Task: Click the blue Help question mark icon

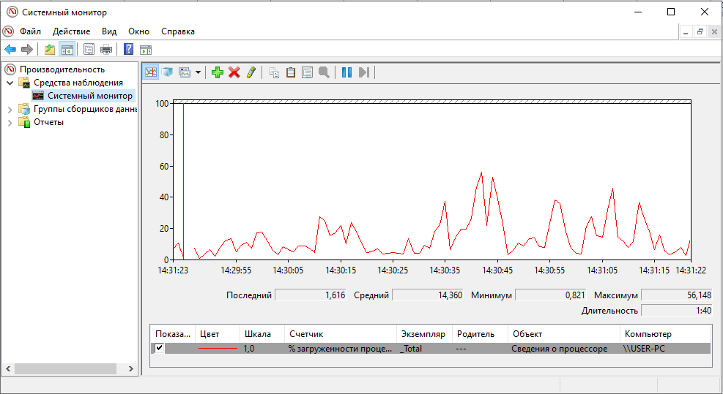Action: [128, 49]
